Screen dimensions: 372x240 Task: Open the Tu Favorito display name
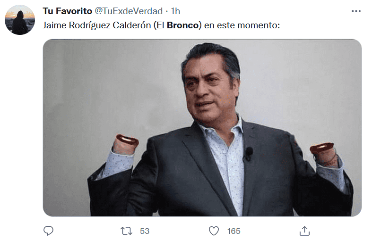pos(68,11)
